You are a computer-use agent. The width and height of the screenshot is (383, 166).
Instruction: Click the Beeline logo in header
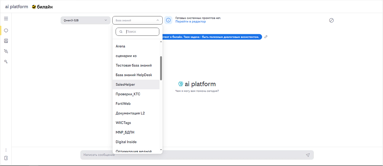pos(42,7)
